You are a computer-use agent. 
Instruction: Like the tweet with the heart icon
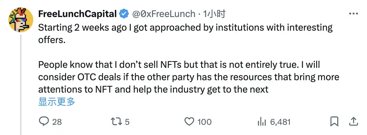(x=189, y=122)
